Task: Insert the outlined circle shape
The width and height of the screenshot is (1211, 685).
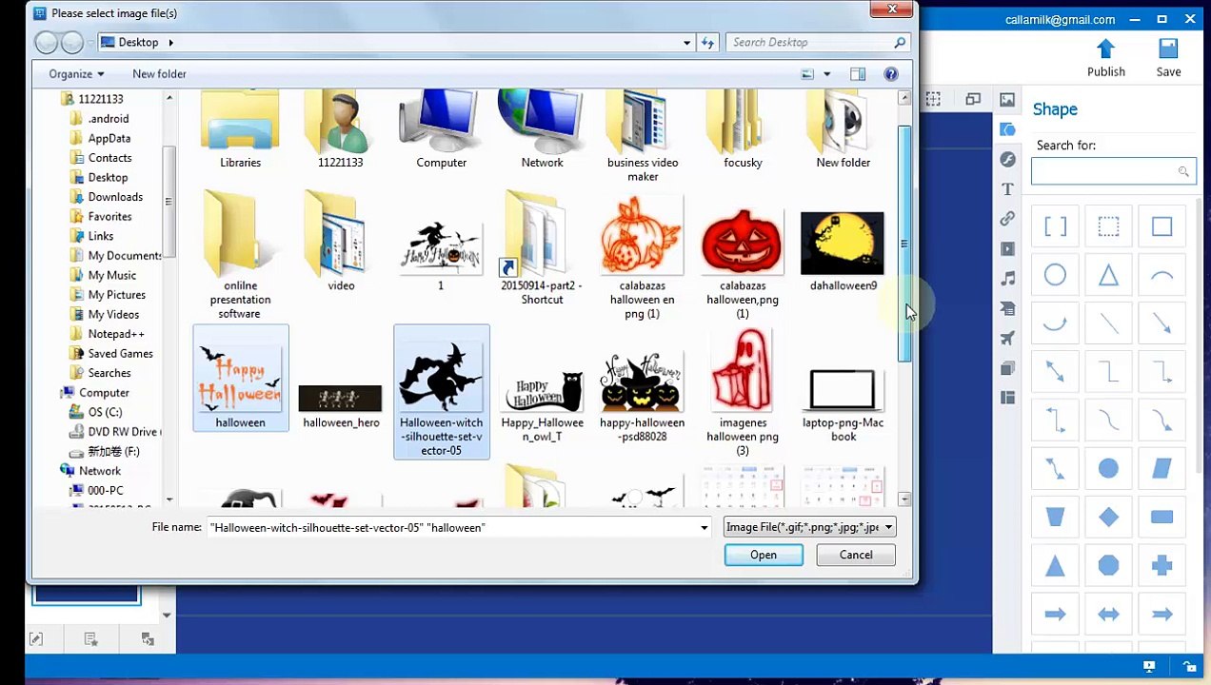Action: (x=1055, y=275)
